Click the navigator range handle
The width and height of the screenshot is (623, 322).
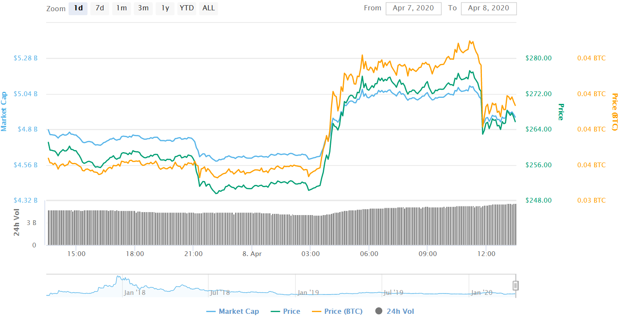tap(515, 285)
